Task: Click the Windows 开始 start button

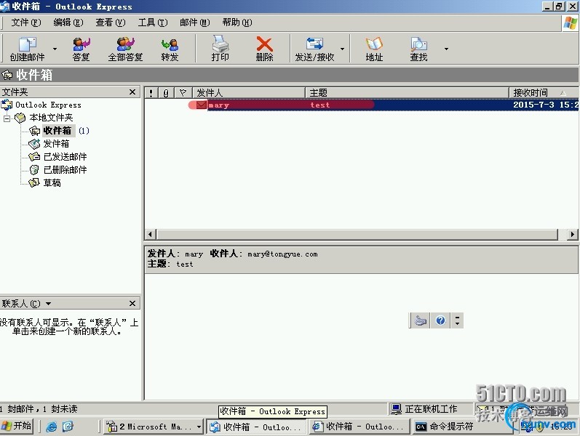Action: click(17, 427)
